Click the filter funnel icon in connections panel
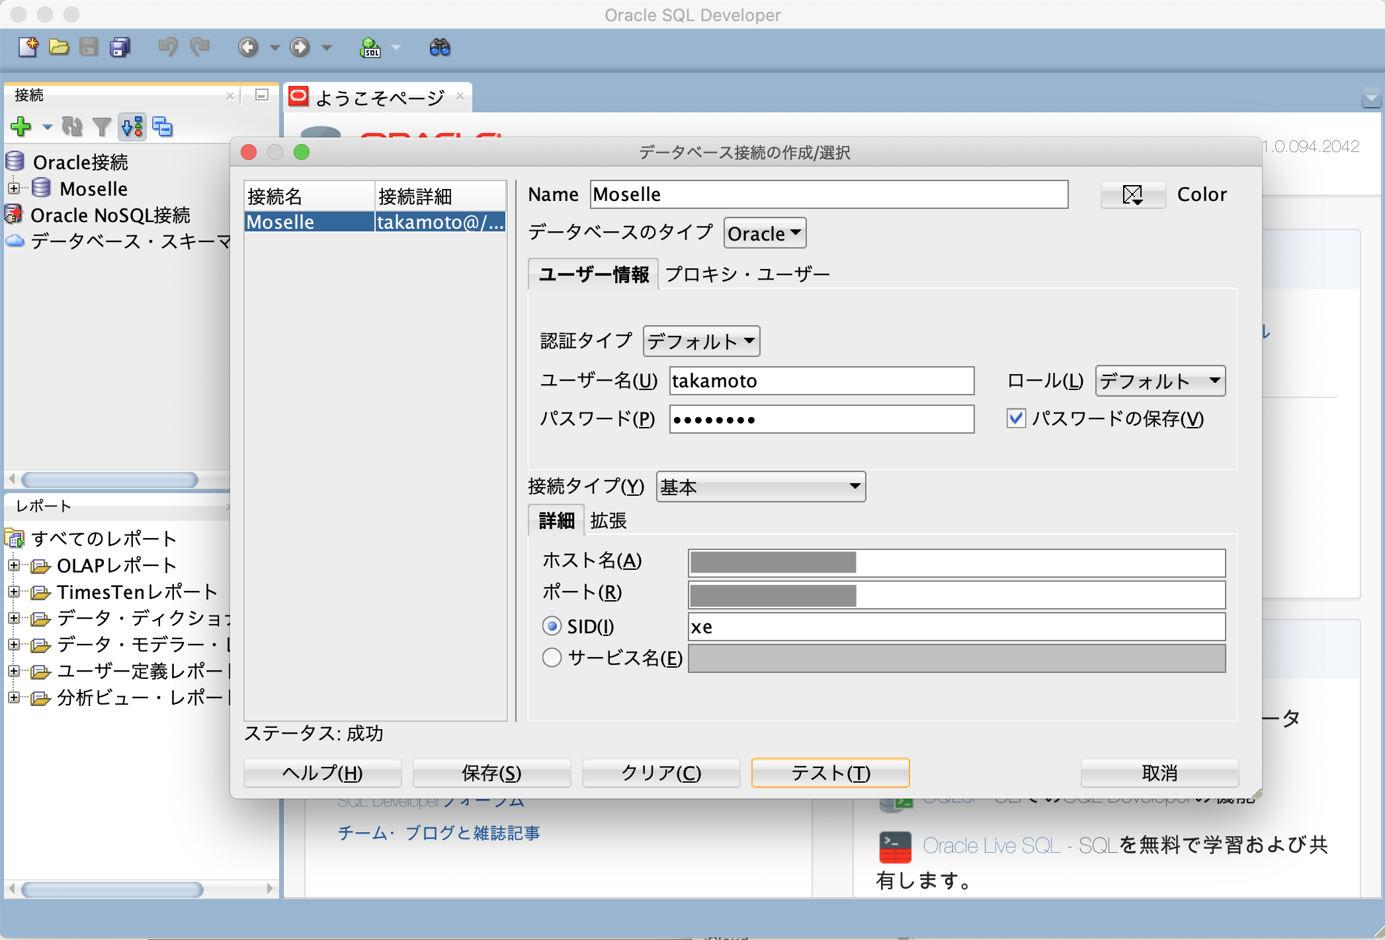The image size is (1385, 940). (102, 126)
